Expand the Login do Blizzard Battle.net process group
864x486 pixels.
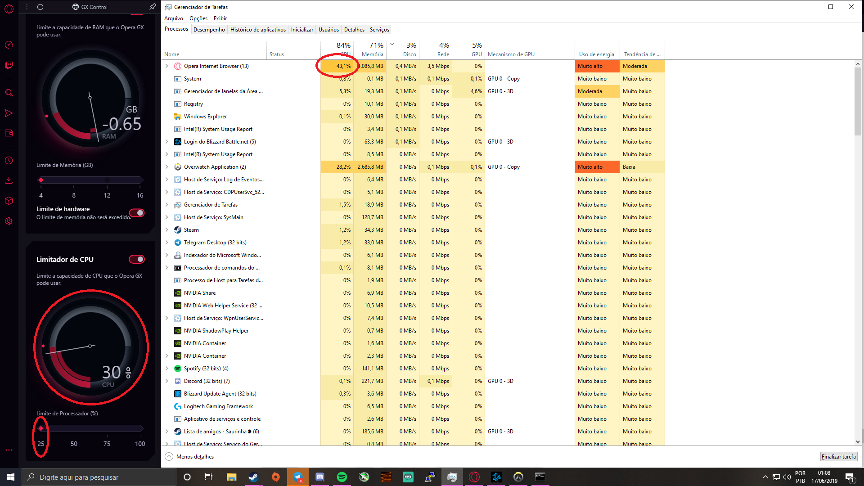(x=167, y=141)
